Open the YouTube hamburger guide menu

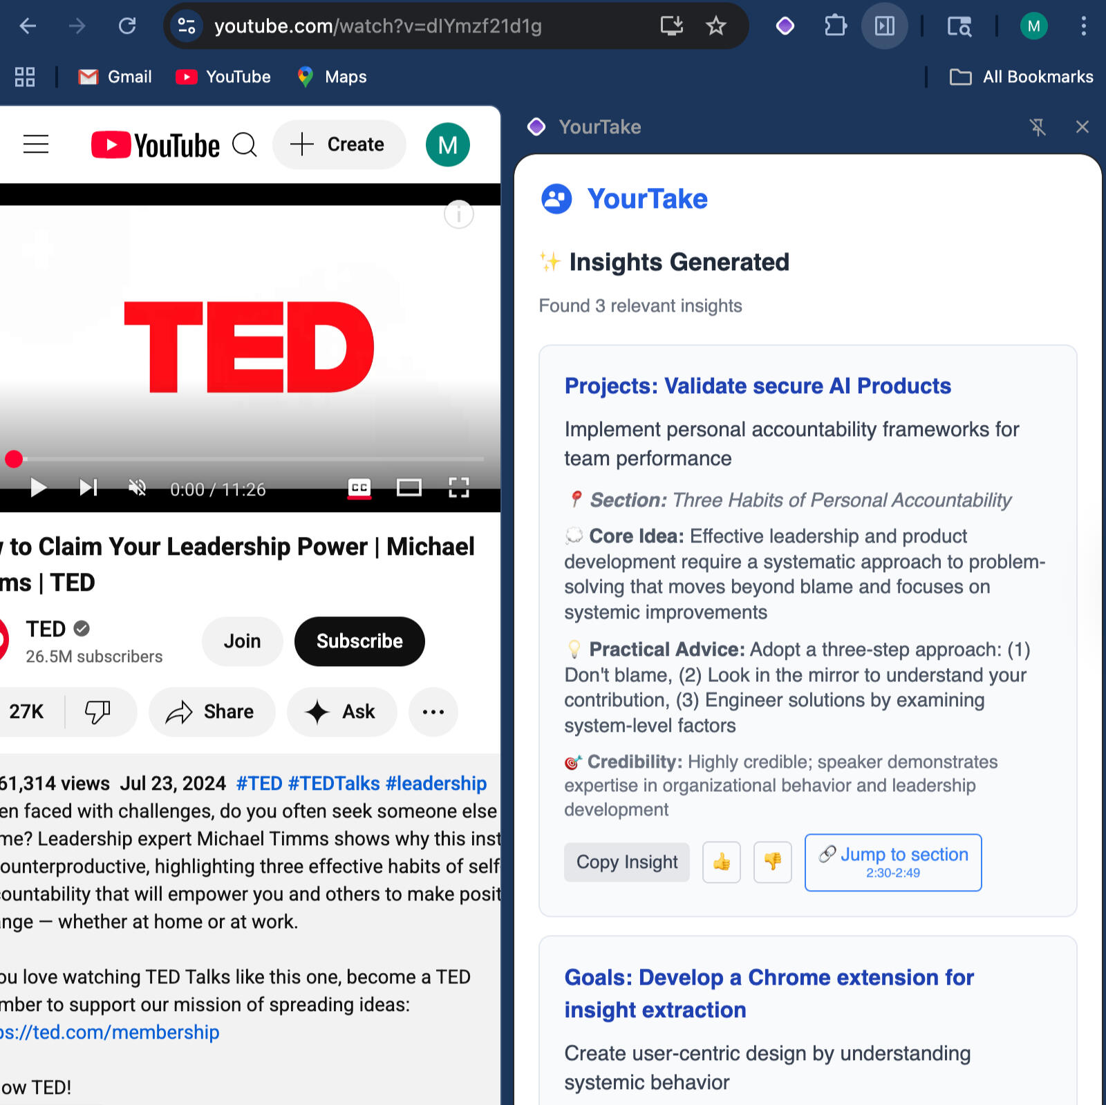(36, 144)
